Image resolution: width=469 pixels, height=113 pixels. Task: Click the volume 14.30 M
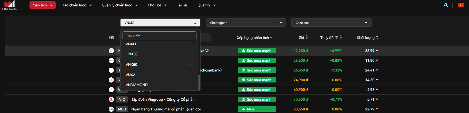pos(372,80)
